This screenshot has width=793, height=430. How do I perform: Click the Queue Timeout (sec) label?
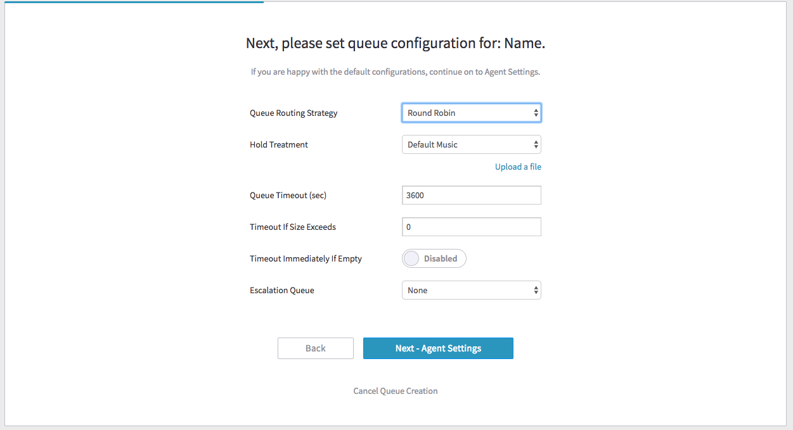(x=288, y=195)
